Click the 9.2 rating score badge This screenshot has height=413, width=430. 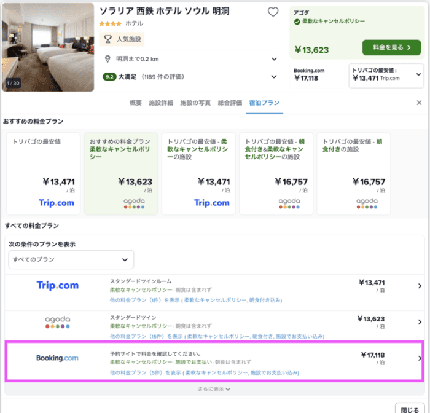click(109, 77)
